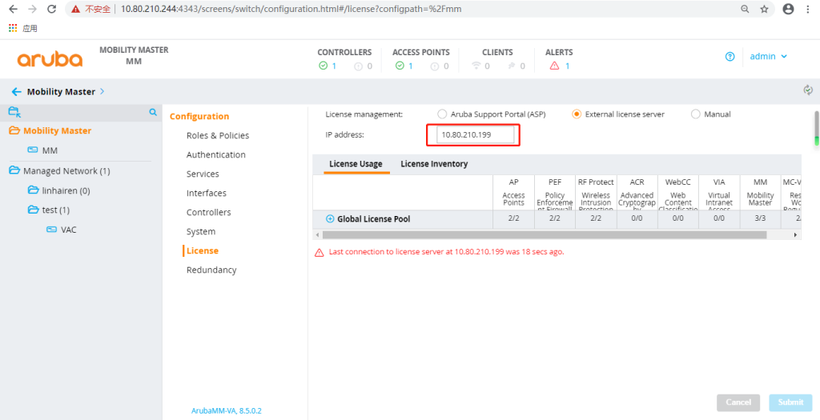Screen dimensions: 820x420
Task: Click the pending changes refresh icon
Action: [x=809, y=90]
